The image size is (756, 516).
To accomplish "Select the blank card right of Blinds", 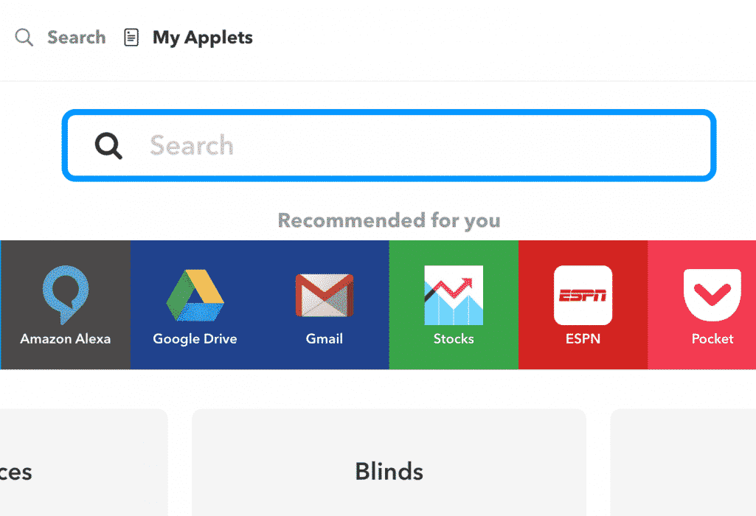I will [683, 462].
